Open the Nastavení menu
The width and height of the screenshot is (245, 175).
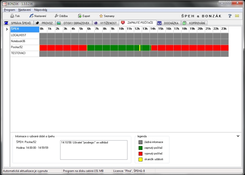(x=24, y=10)
